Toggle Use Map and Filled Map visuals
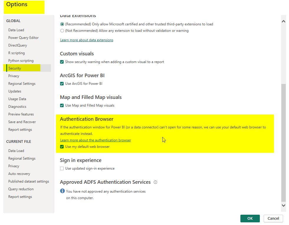The height and width of the screenshot is (225, 289). 62,105
